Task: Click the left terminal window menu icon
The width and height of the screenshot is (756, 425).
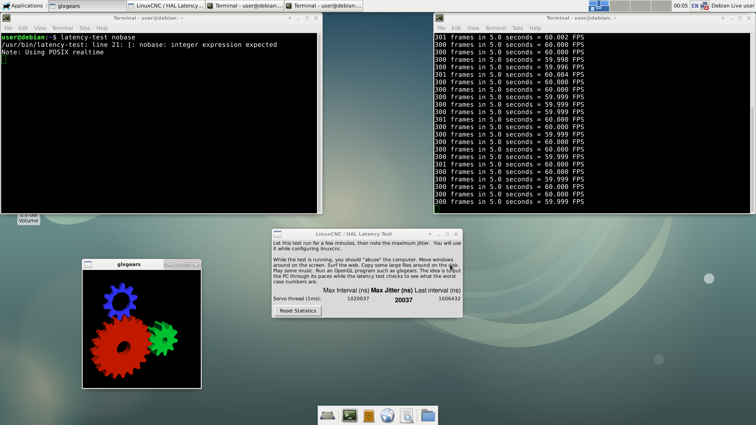Action: tap(6, 18)
